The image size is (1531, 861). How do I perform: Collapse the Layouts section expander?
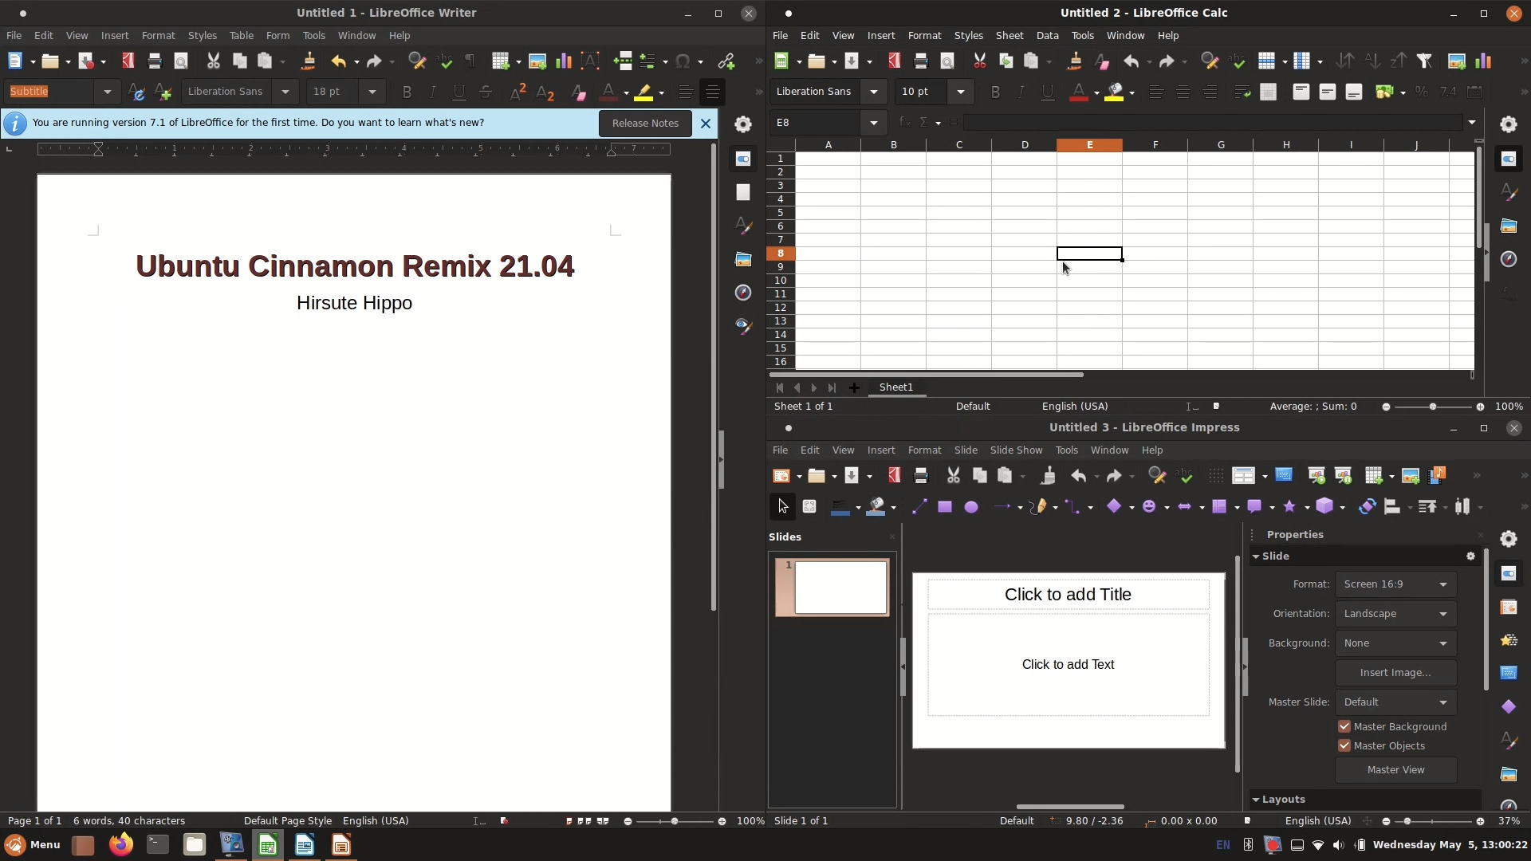tap(1256, 799)
